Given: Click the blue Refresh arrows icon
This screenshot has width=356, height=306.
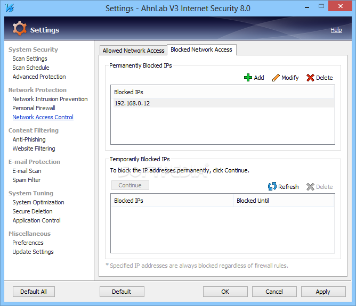Looking at the screenshot, I should [272, 187].
